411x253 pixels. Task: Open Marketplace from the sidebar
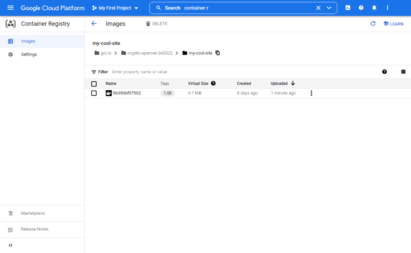coord(42,213)
